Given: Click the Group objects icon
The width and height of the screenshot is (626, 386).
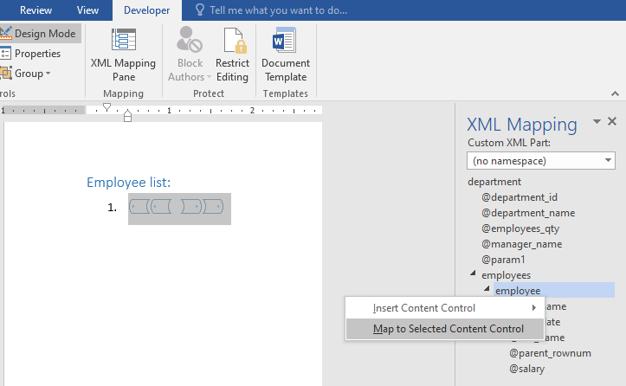Looking at the screenshot, I should 5,74.
